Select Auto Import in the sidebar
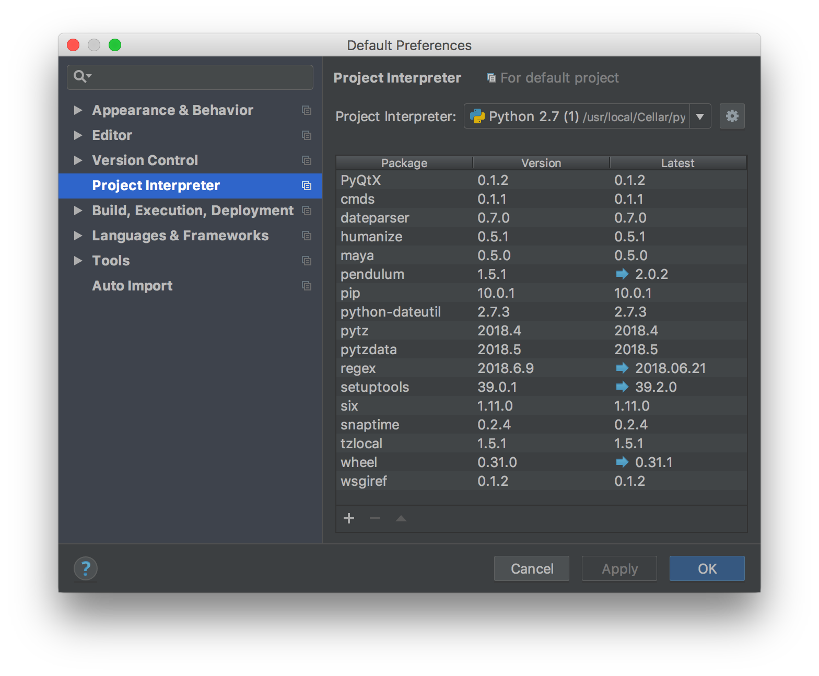The width and height of the screenshot is (819, 676). pyautogui.click(x=132, y=286)
